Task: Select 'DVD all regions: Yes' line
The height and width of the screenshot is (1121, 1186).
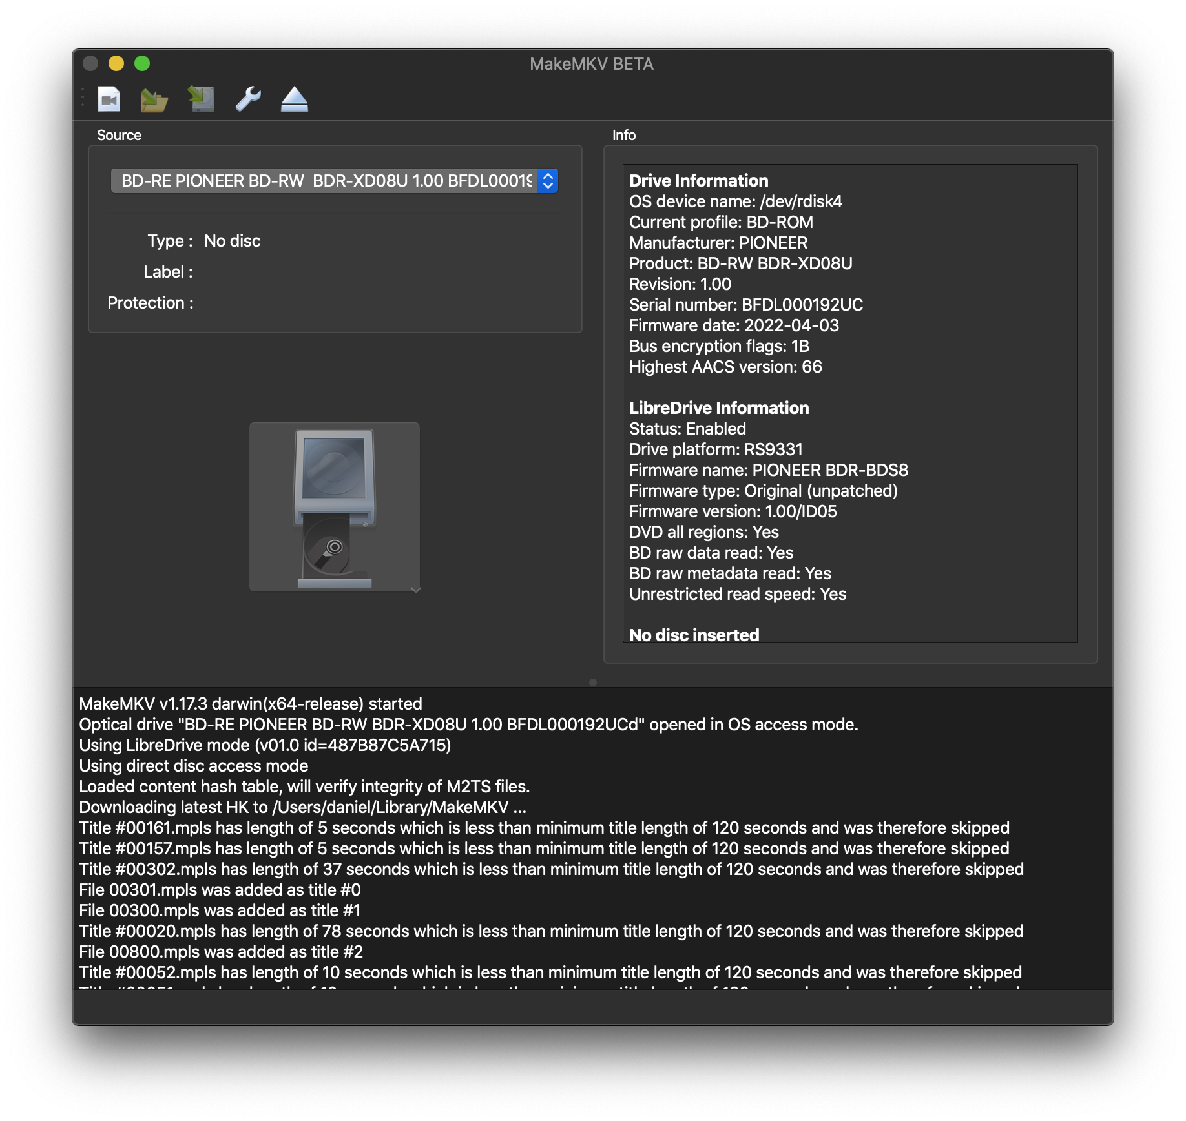Action: [x=704, y=532]
